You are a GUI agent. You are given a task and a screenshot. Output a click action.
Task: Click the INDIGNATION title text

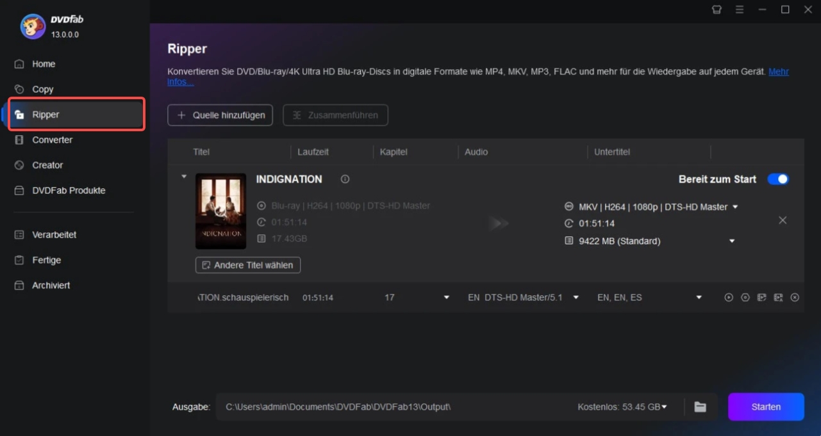tap(289, 179)
